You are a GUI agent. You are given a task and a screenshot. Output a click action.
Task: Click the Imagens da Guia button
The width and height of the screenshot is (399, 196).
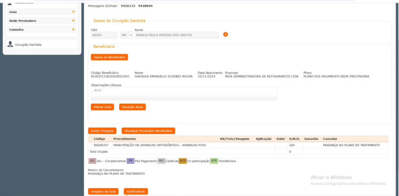tap(103, 191)
